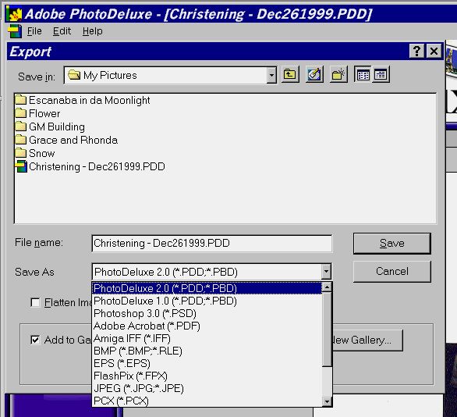The width and height of the screenshot is (457, 417).
Task: Toggle the Flatten Image checkbox
Action: point(35,302)
